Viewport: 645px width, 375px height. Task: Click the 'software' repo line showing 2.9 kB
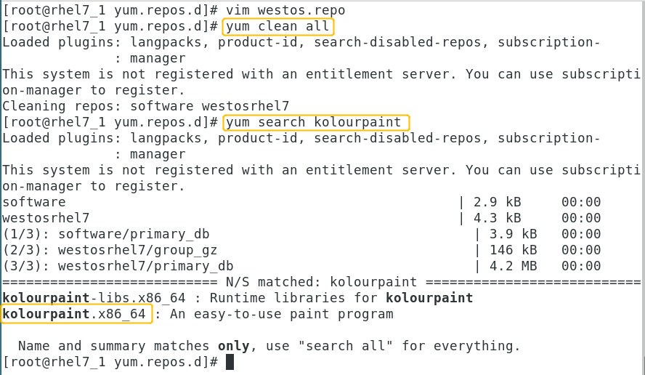301,202
